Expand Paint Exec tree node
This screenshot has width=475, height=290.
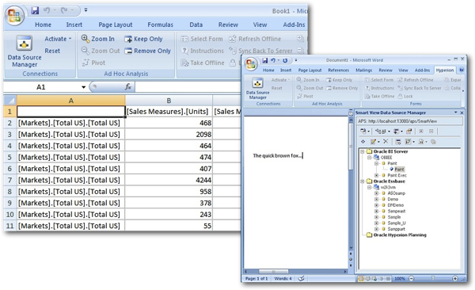(376, 175)
